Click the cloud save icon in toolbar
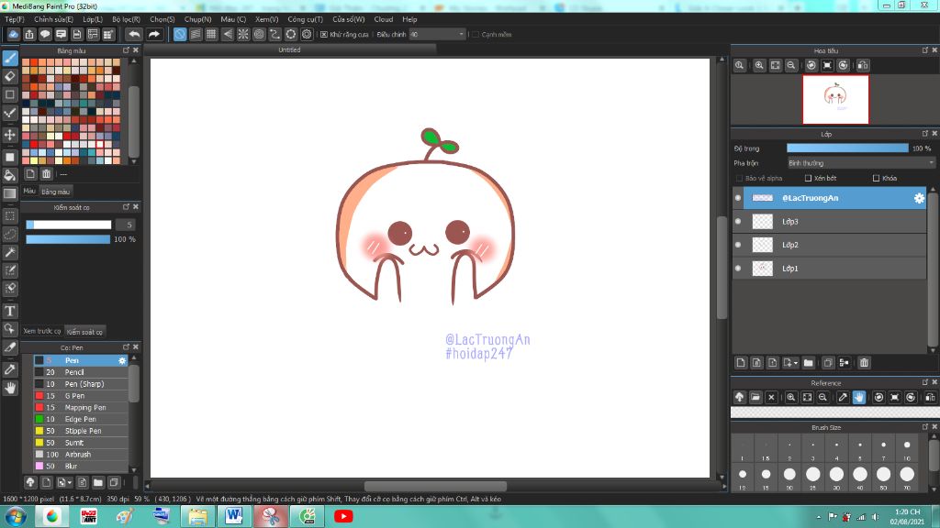 click(13, 34)
